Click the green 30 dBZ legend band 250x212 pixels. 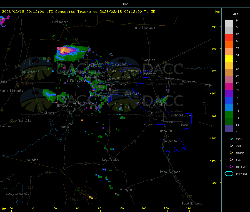point(229,114)
